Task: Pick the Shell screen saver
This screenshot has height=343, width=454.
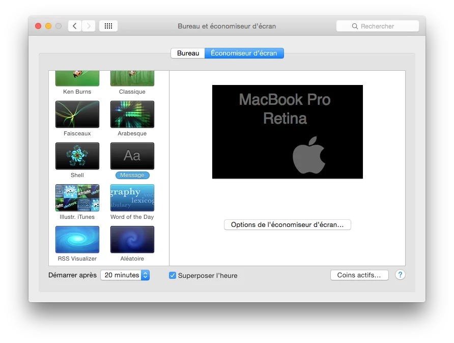Action: pos(77,156)
